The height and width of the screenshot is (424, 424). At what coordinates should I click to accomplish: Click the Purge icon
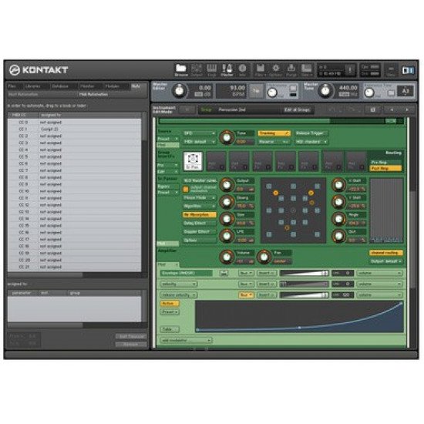coord(291,70)
